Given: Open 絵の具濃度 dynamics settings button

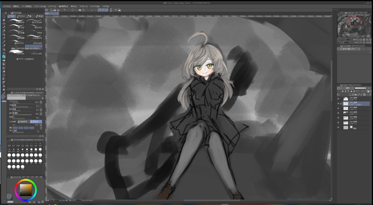Looking at the screenshot, I should click(x=41, y=114).
